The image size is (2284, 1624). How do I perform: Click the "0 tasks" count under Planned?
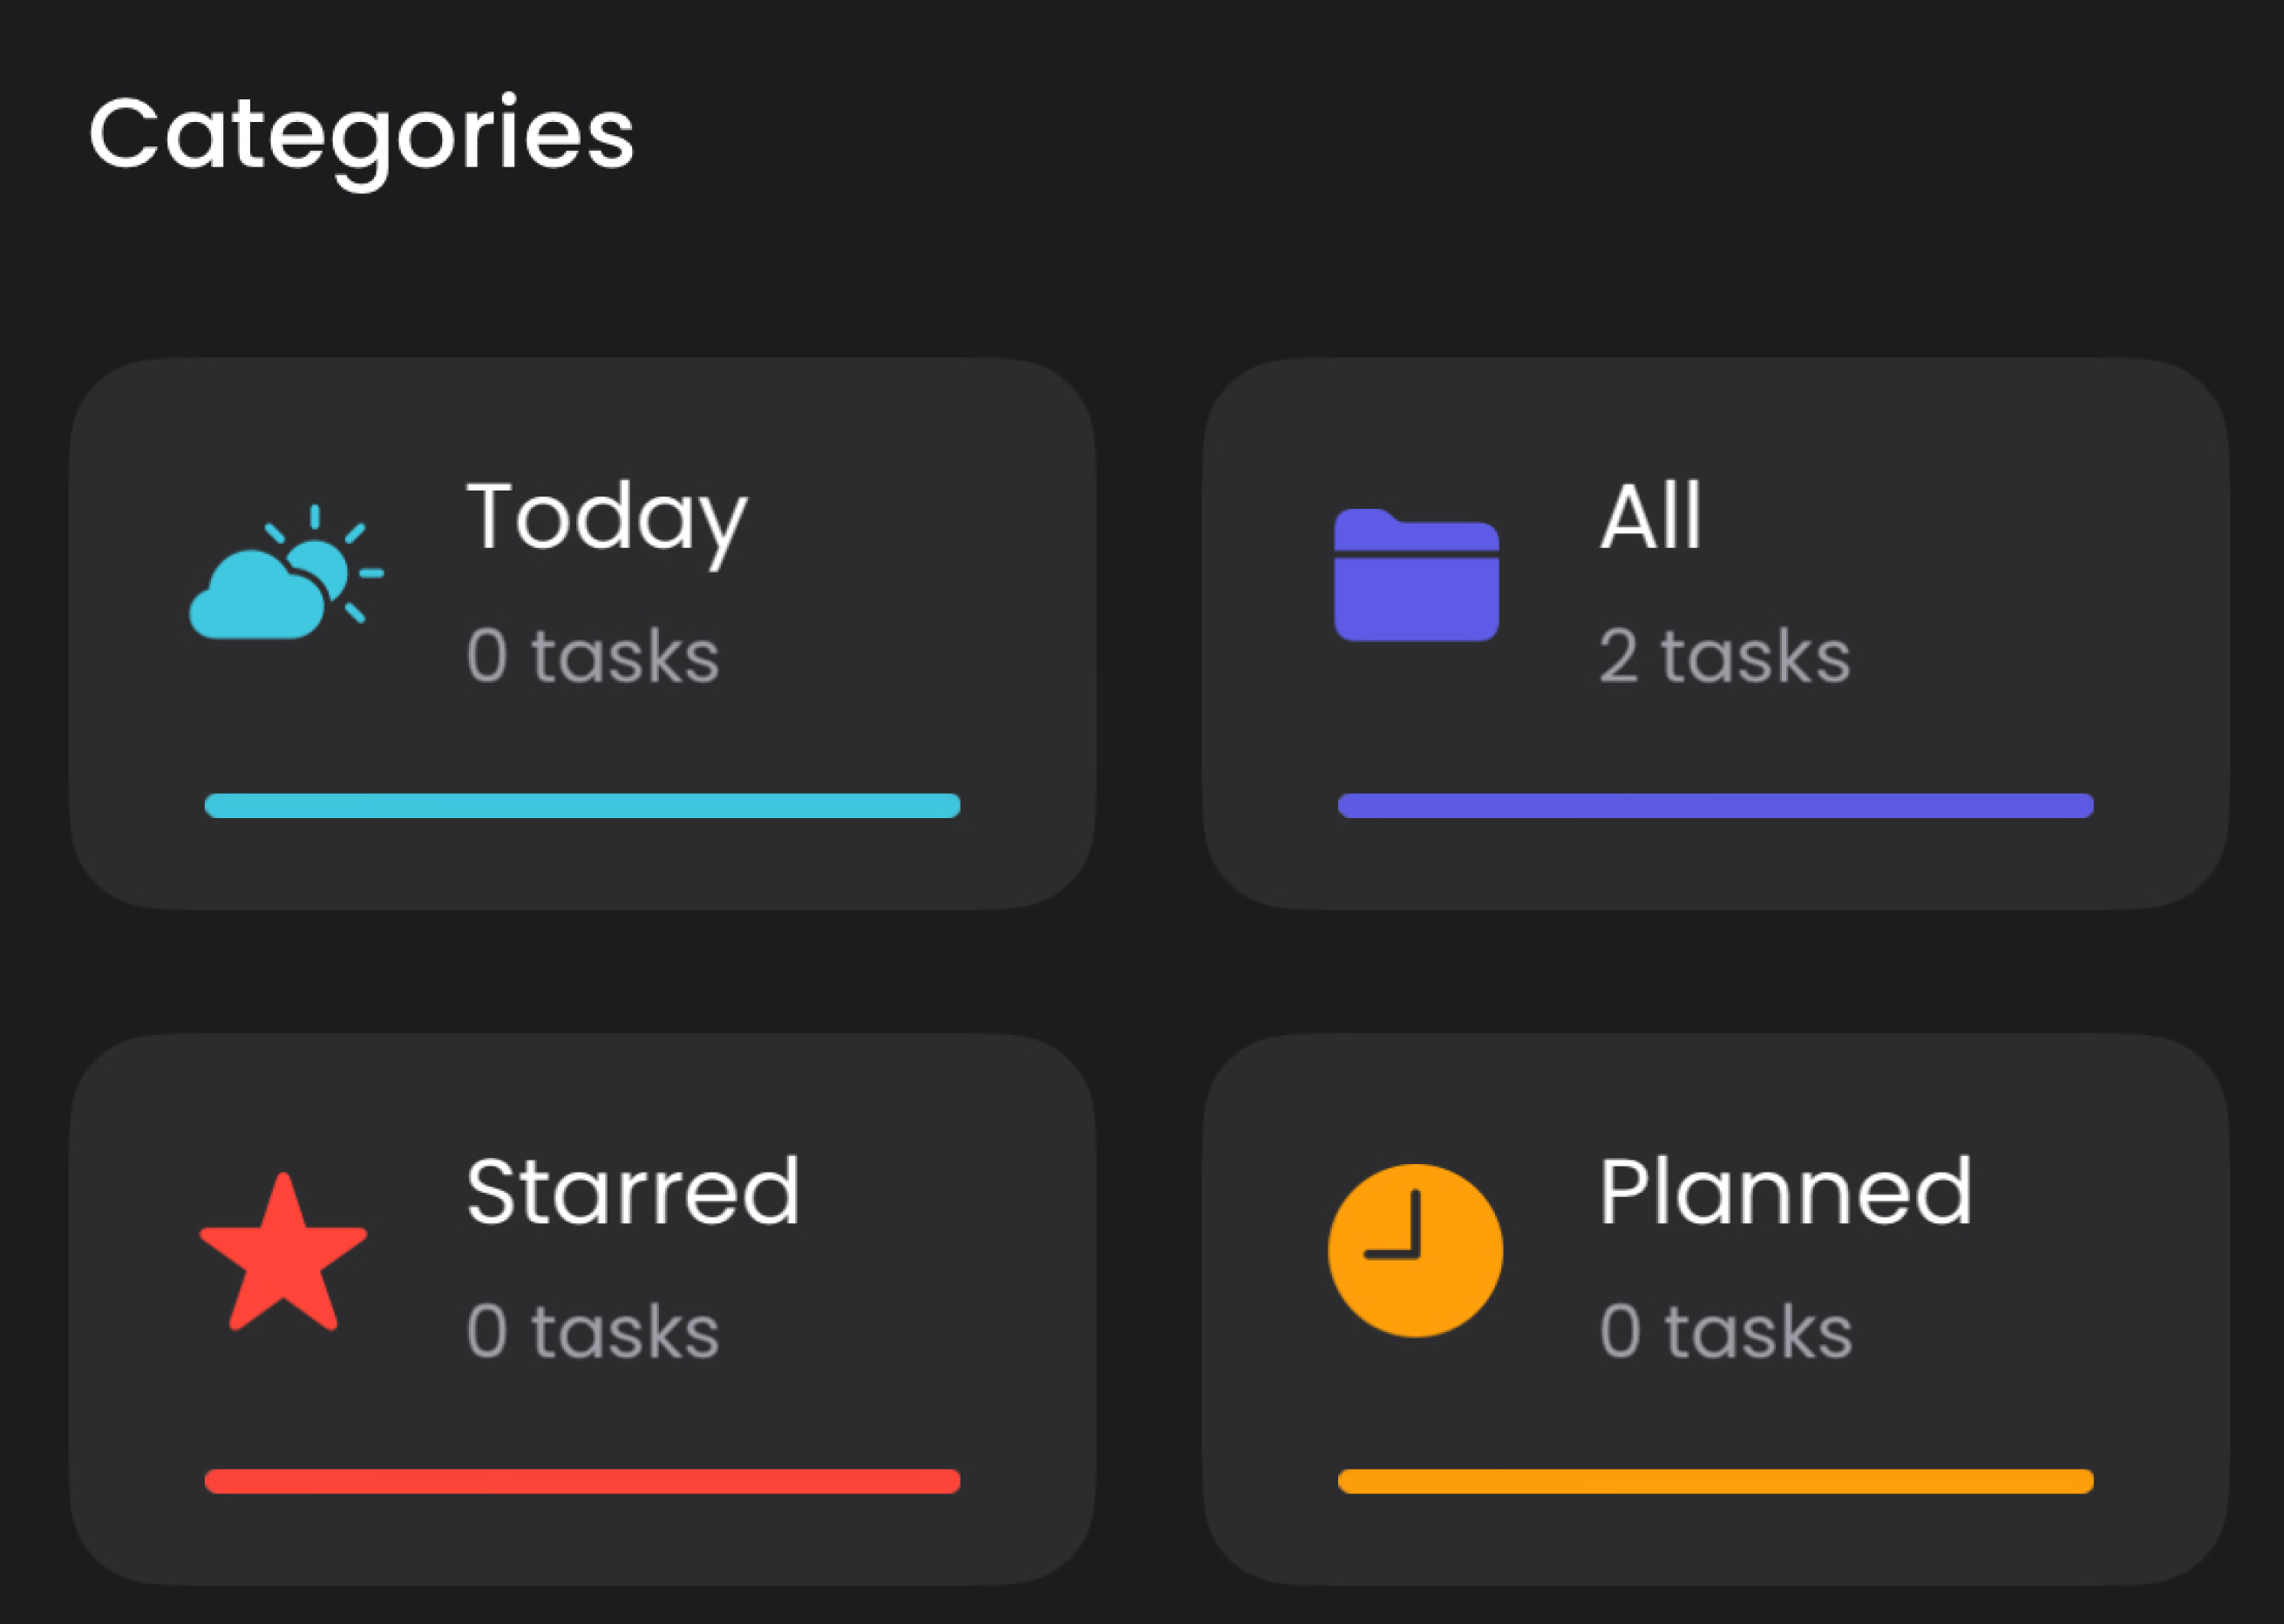(x=1724, y=1332)
